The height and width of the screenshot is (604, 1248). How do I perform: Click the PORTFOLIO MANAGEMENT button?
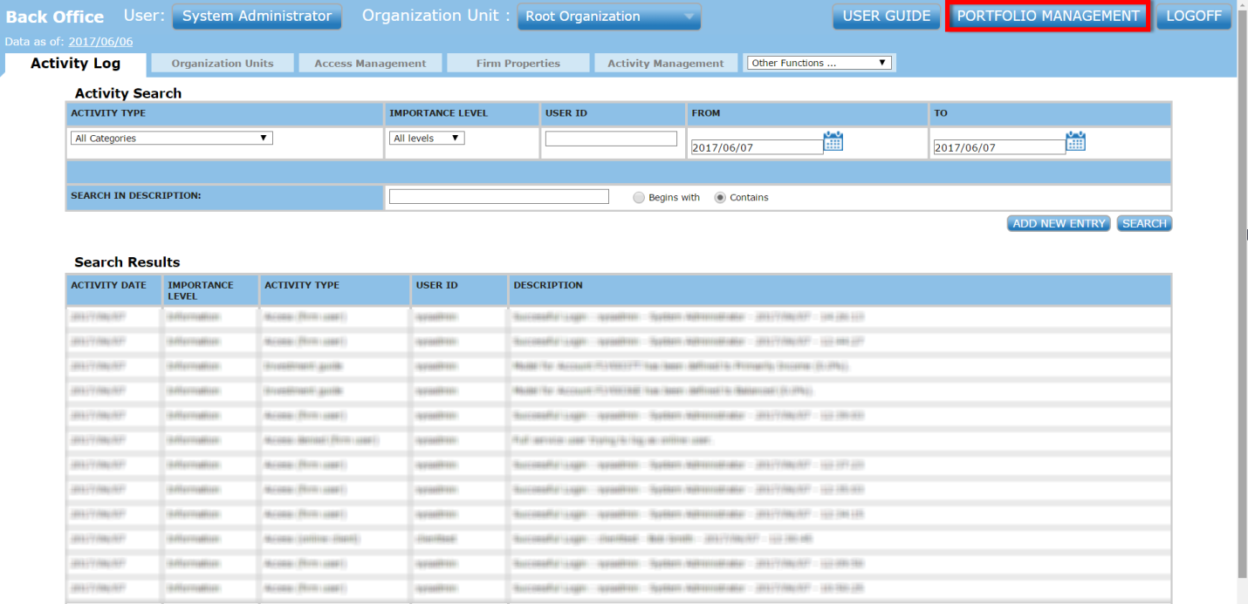tap(1046, 16)
